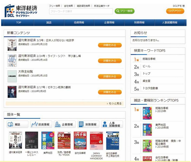Click the 雑誌 book icon button in 媒体一覧
The width and height of the screenshot is (191, 162).
pyautogui.click(x=17, y=124)
